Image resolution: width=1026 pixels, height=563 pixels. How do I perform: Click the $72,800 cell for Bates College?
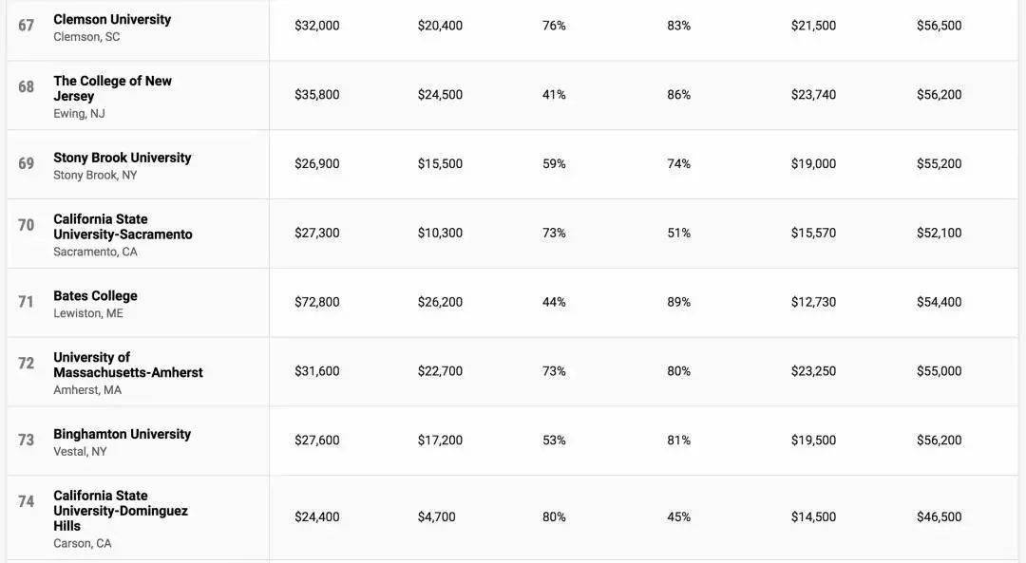[x=316, y=302]
